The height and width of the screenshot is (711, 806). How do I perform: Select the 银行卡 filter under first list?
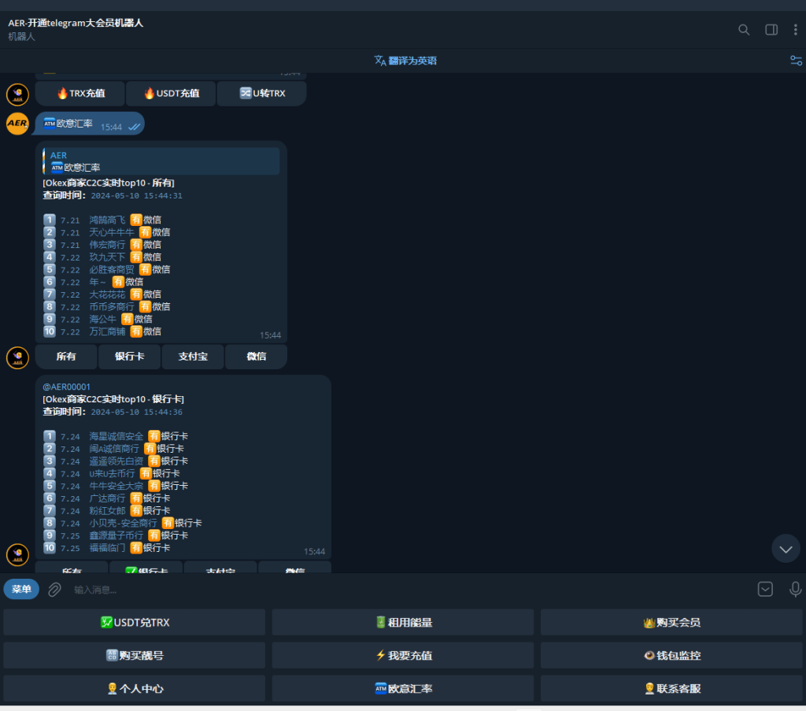point(129,357)
